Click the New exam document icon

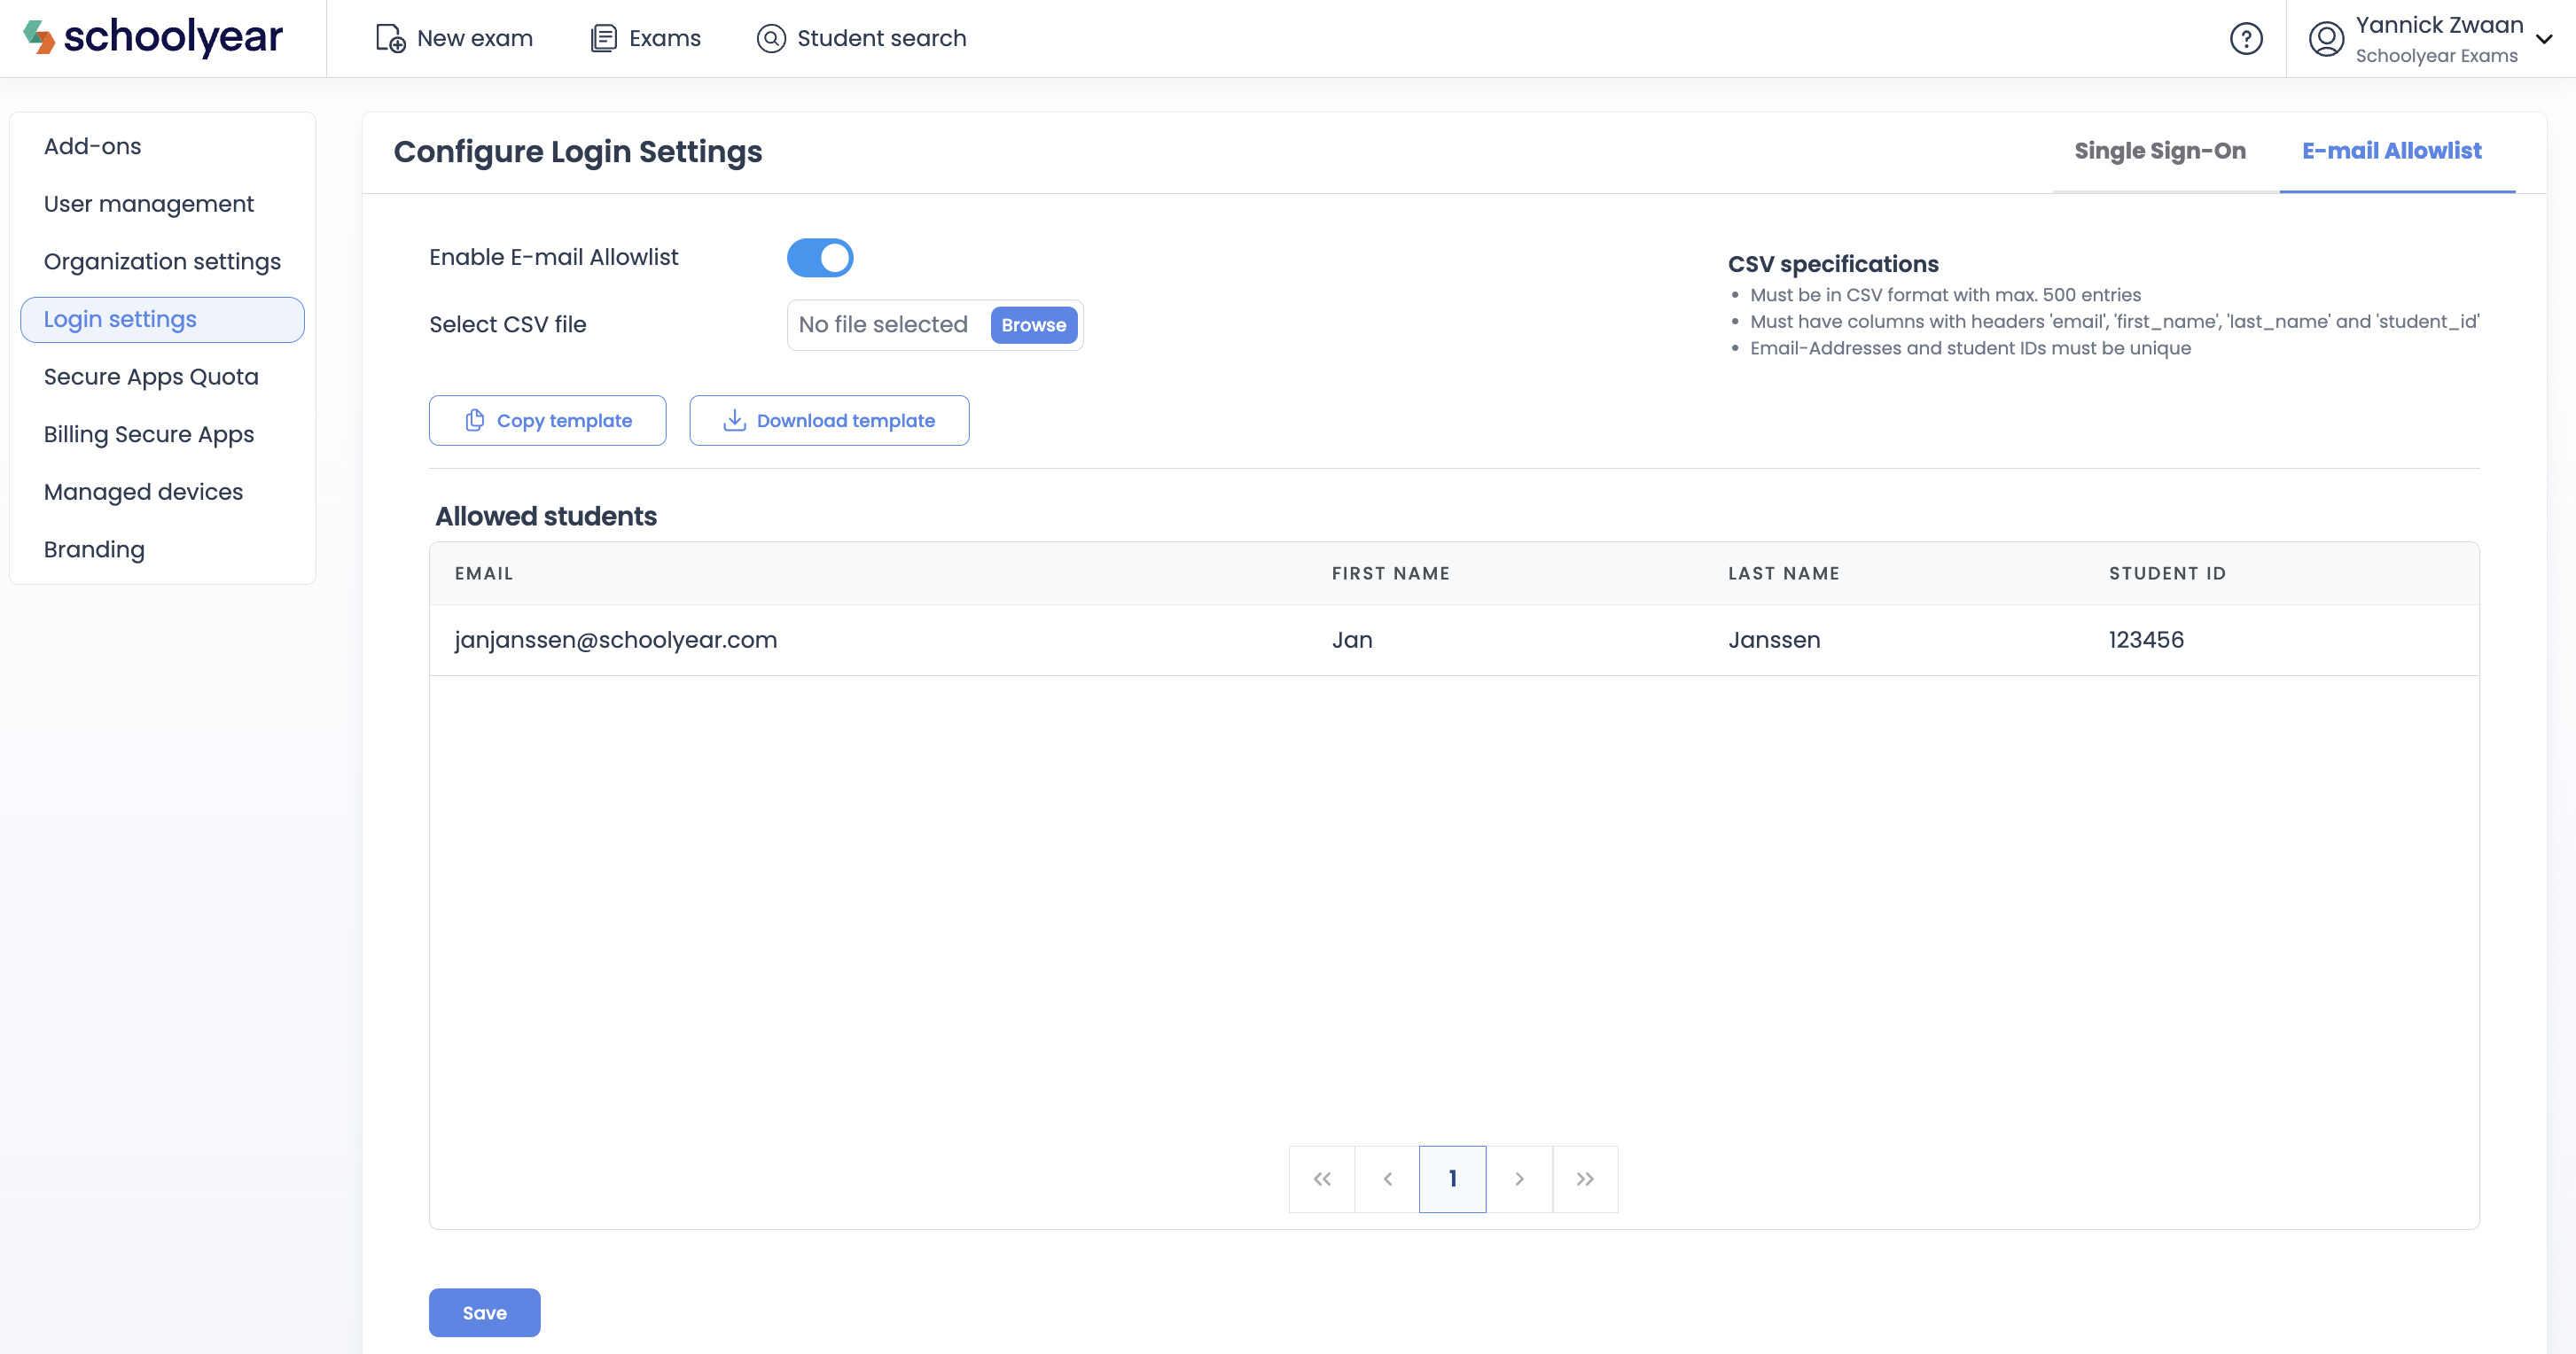coord(390,38)
